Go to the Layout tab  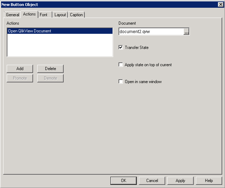click(x=60, y=15)
